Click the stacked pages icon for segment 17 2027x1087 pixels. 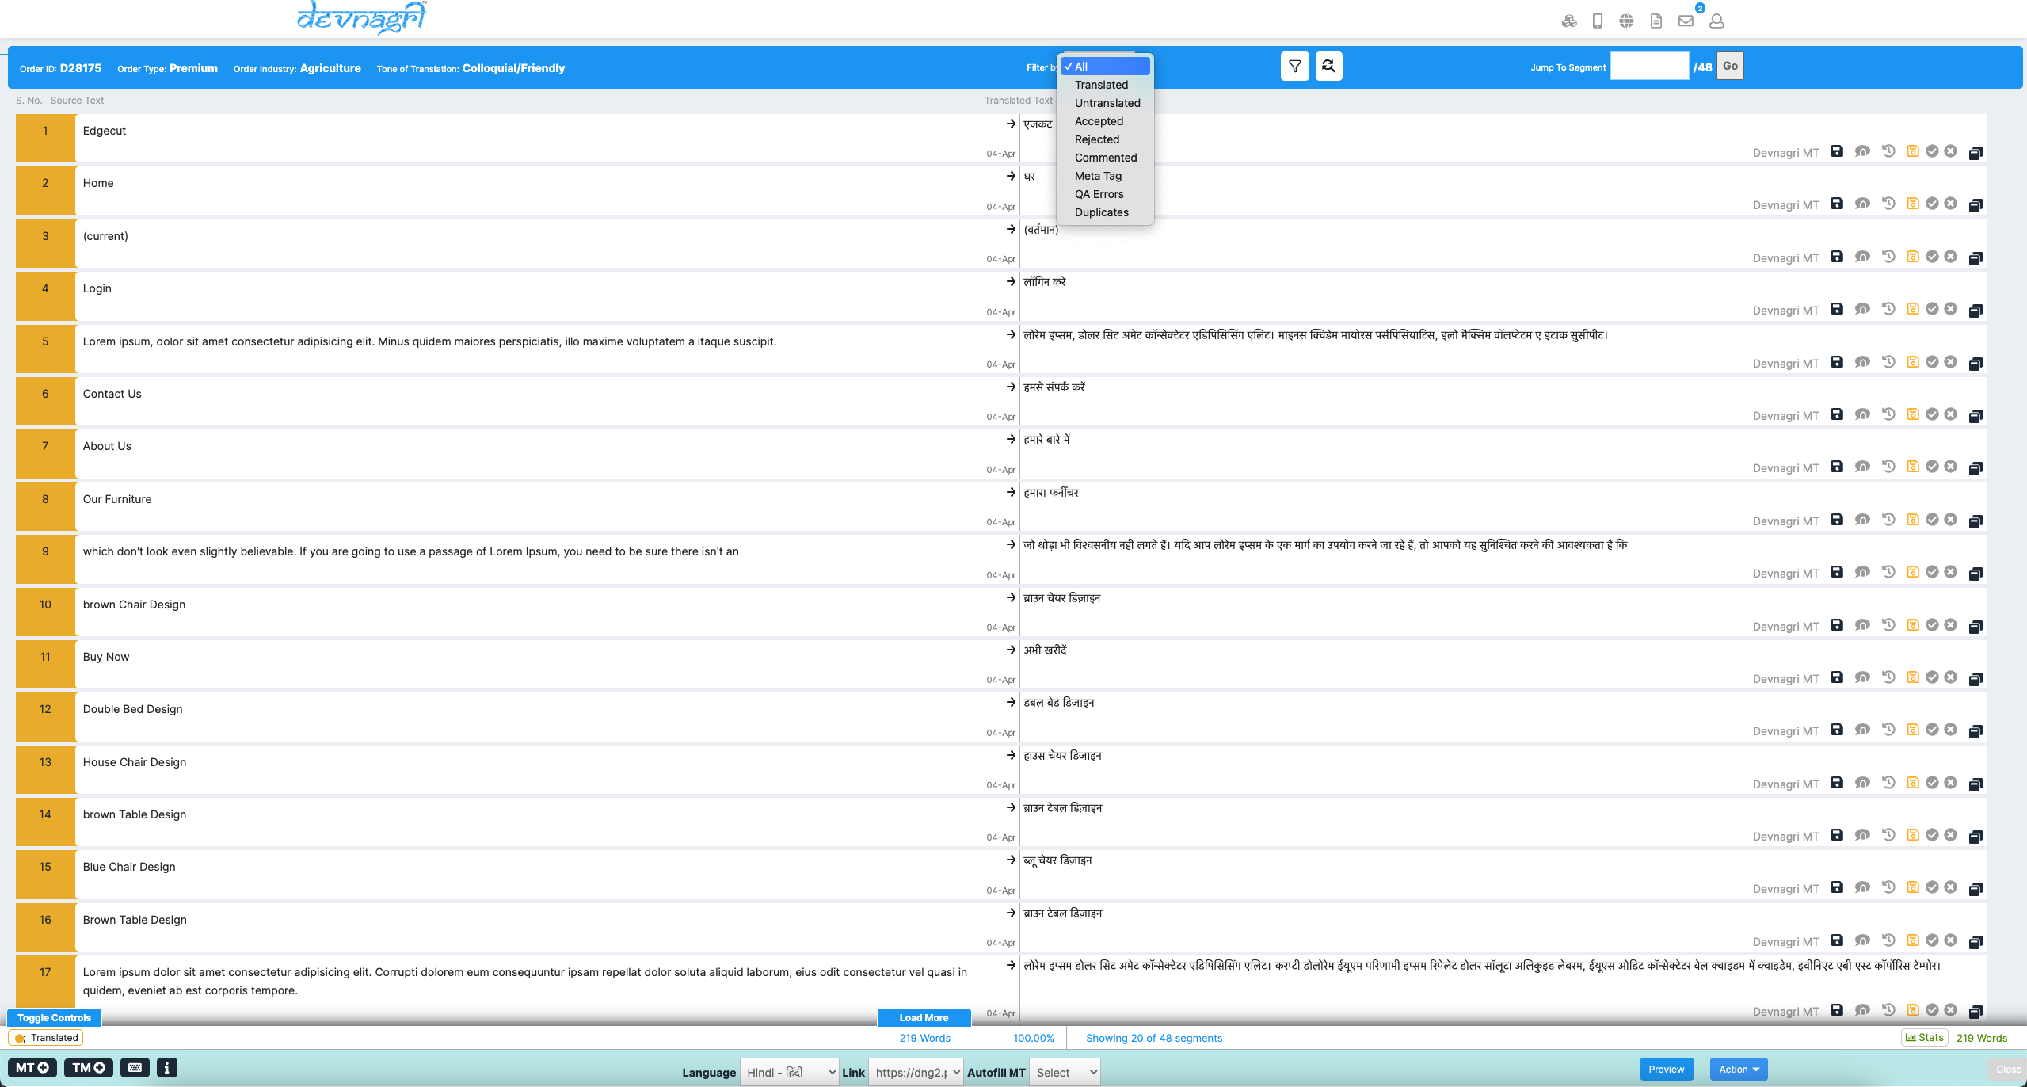coord(1976,1012)
